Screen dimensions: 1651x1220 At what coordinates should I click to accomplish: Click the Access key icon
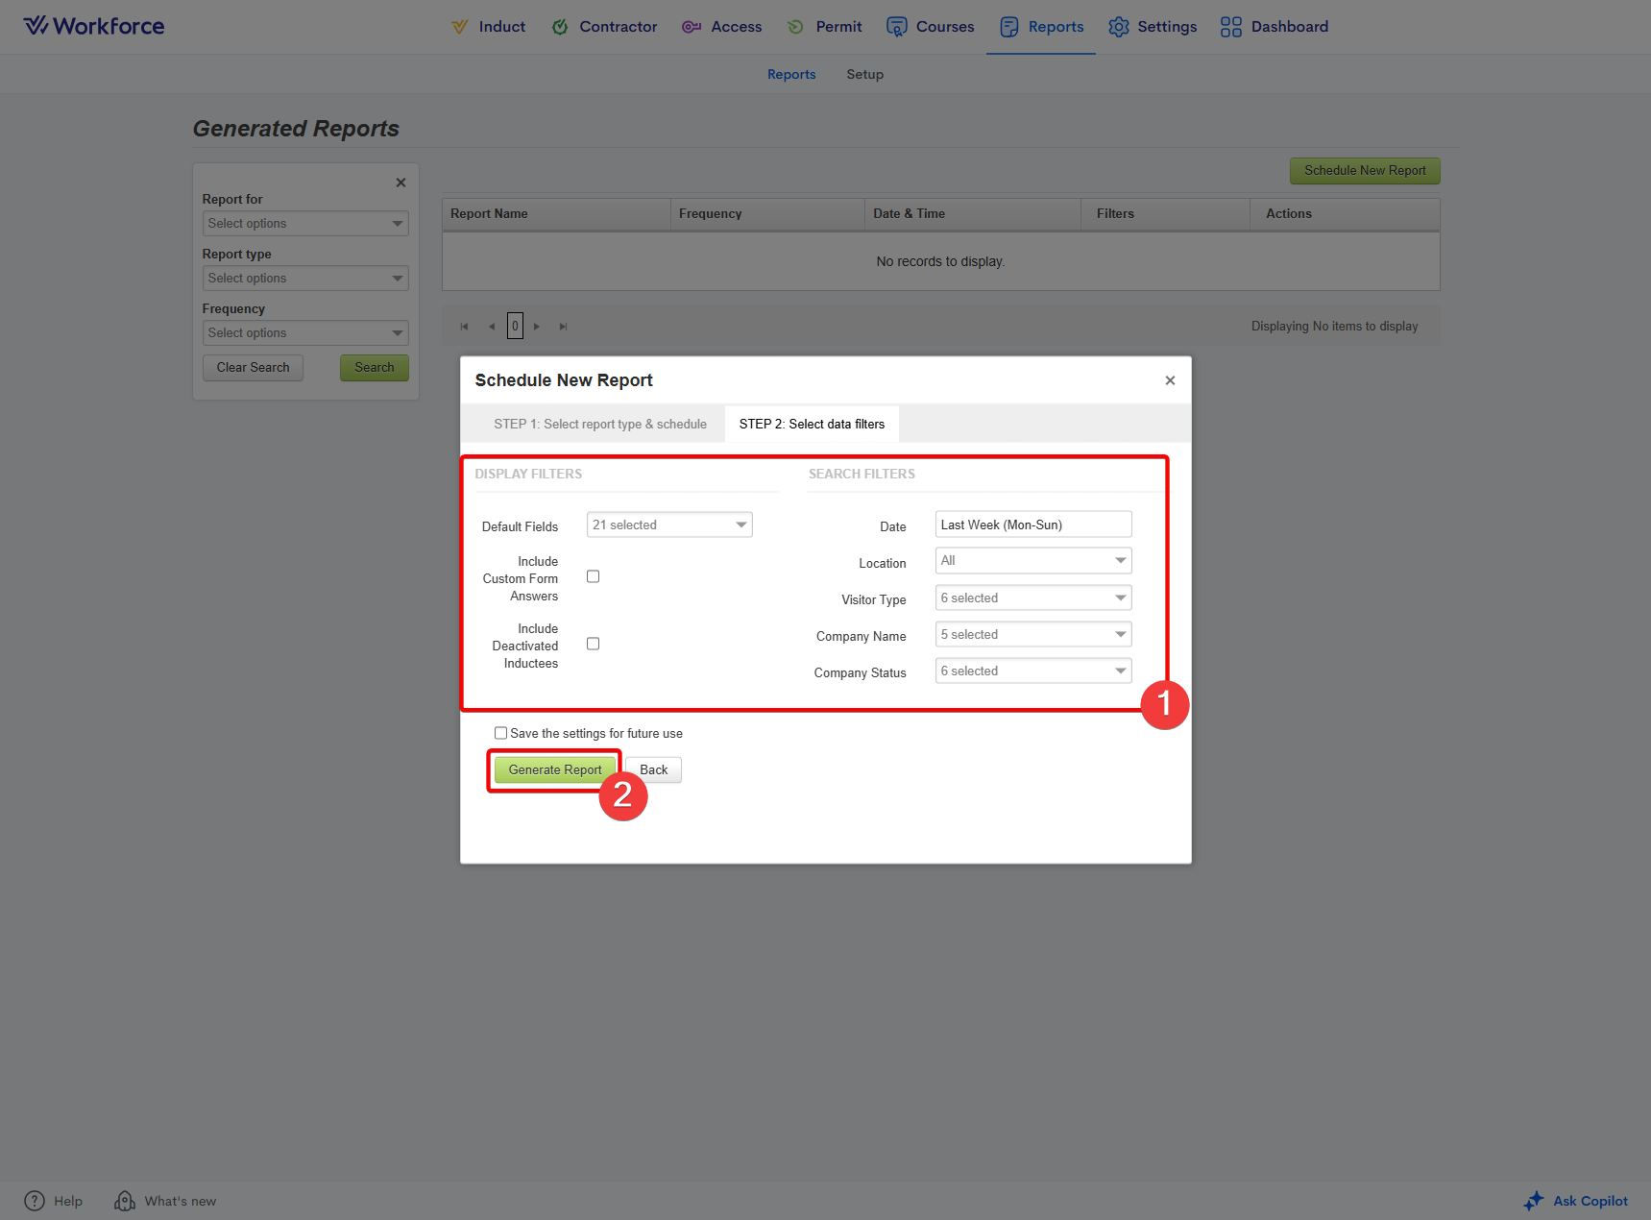point(692,27)
